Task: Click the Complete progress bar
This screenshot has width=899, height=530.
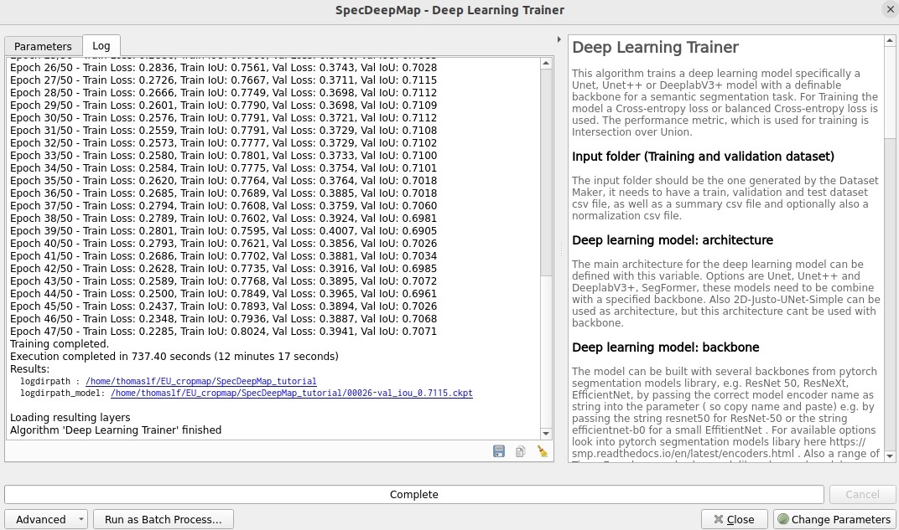Action: pos(414,495)
